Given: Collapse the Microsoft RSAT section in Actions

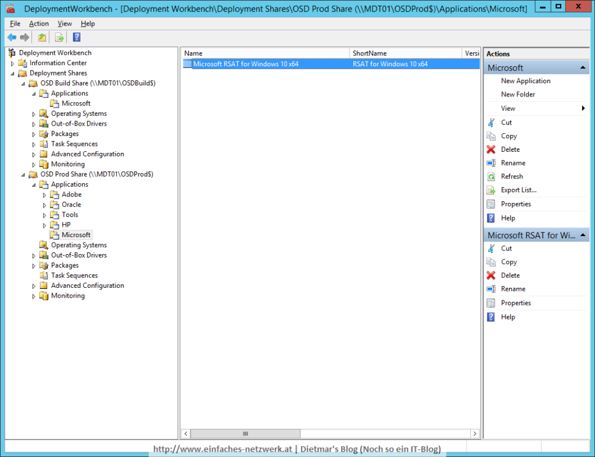Looking at the screenshot, I should coord(582,235).
